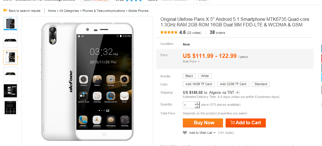Click the Add to Cart button
Viewport: 322px width, 146px height.
tap(246, 123)
